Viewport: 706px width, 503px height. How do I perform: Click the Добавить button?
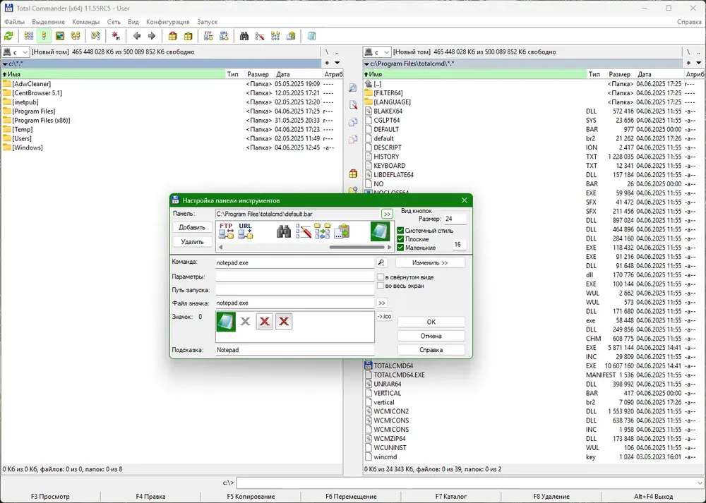click(x=192, y=228)
